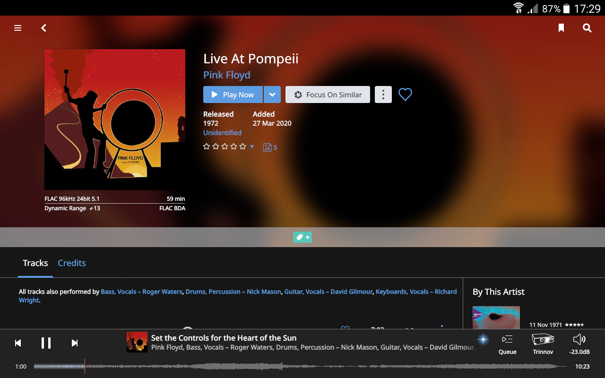Image resolution: width=605 pixels, height=378 pixels.
Task: Open the play Queue
Action: coord(508,344)
